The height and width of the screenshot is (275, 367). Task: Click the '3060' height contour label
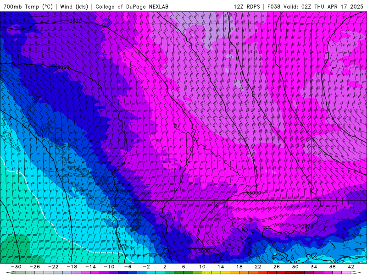[x=63, y=67]
